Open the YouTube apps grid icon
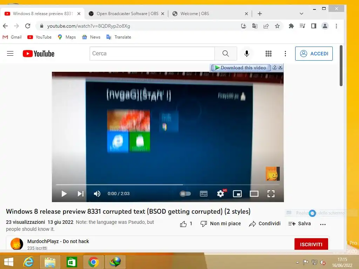 268,54
